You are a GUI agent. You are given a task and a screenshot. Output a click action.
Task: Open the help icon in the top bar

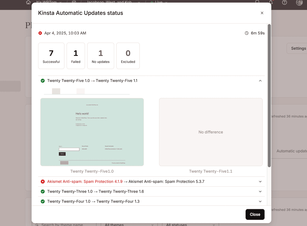click(x=284, y=2)
